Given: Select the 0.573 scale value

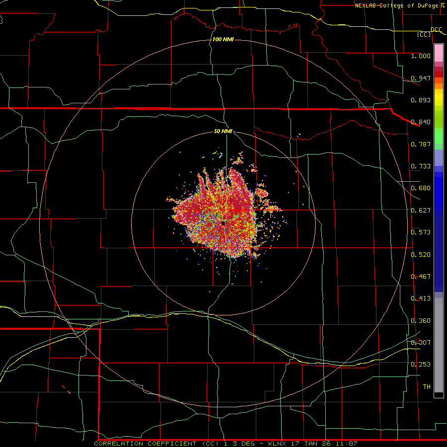Looking at the screenshot, I should [x=421, y=232].
